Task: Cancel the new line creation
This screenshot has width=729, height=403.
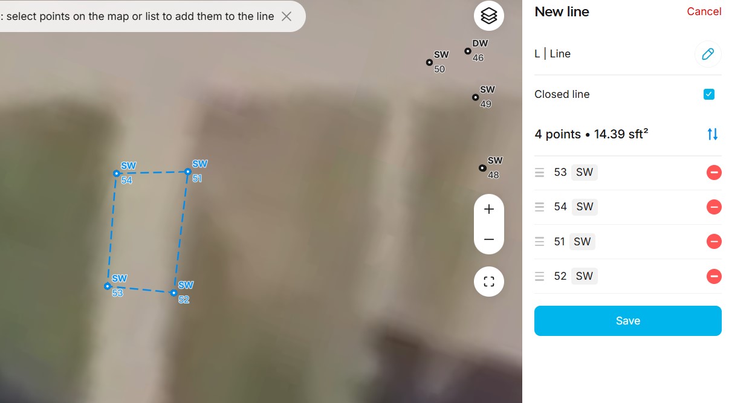Action: click(x=704, y=11)
